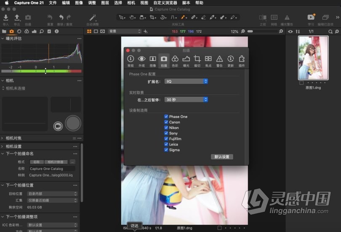Toggle the eye icon above the browser
Viewport: 341px width, 232px height.
pos(290,31)
